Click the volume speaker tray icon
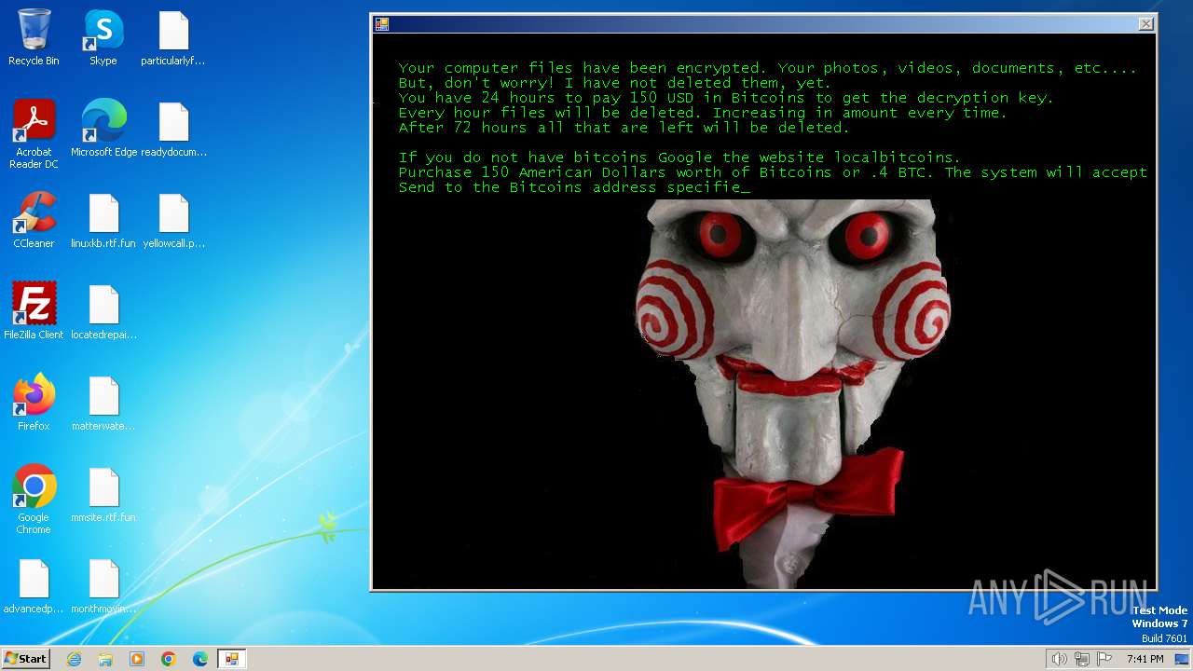1193x671 pixels. tap(1059, 659)
